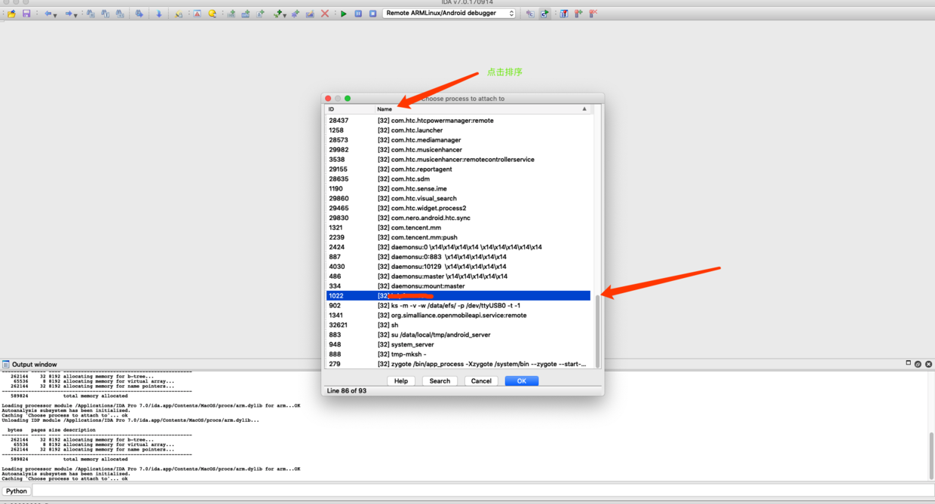Select the su /data/local/tmp/android_server row

pos(458,334)
